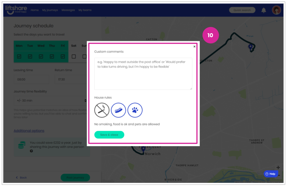Toggle the food allowed hot dog icon
Viewport: 287px width, 186px height.
coord(118,110)
